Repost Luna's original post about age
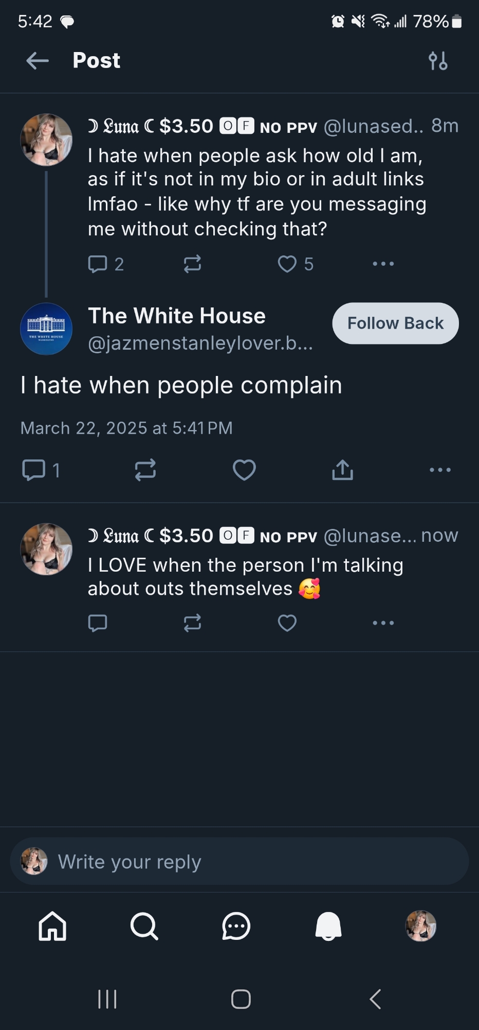This screenshot has width=479, height=1030. coord(192,264)
